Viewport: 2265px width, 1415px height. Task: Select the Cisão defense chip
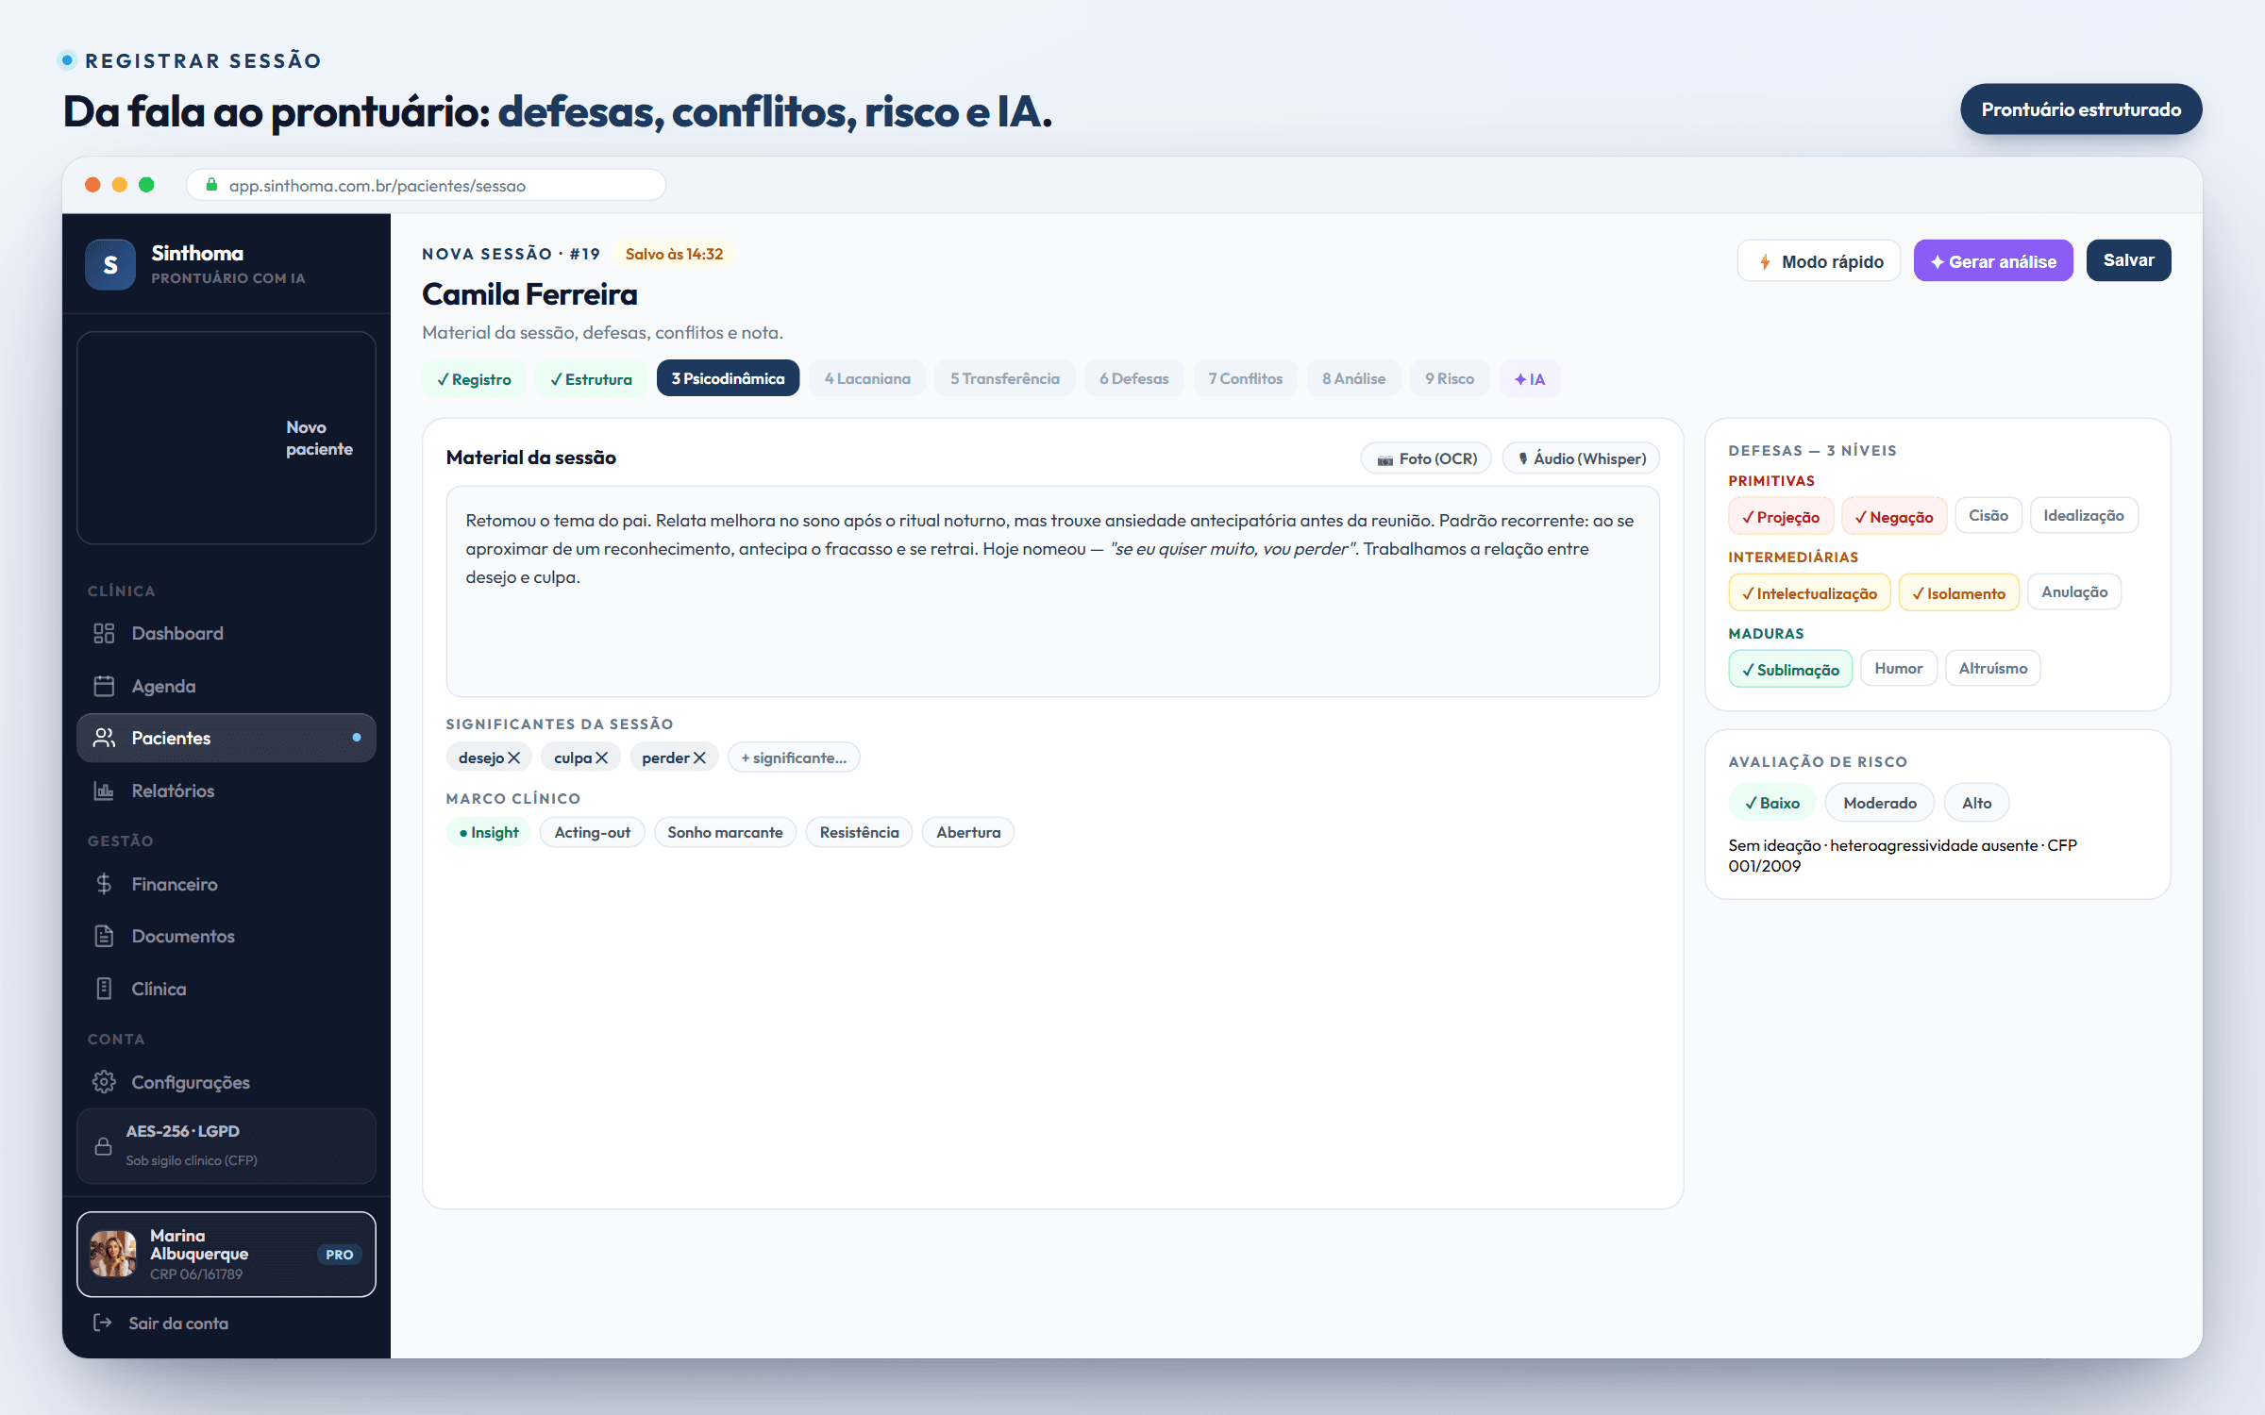point(1988,515)
